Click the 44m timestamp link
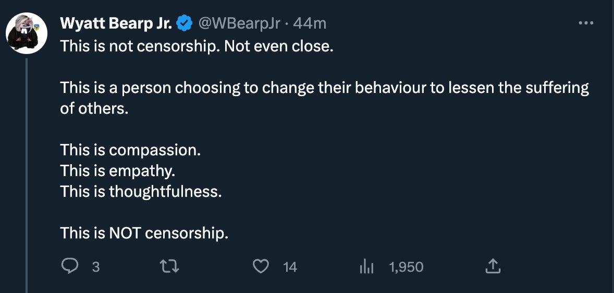 click(x=310, y=23)
